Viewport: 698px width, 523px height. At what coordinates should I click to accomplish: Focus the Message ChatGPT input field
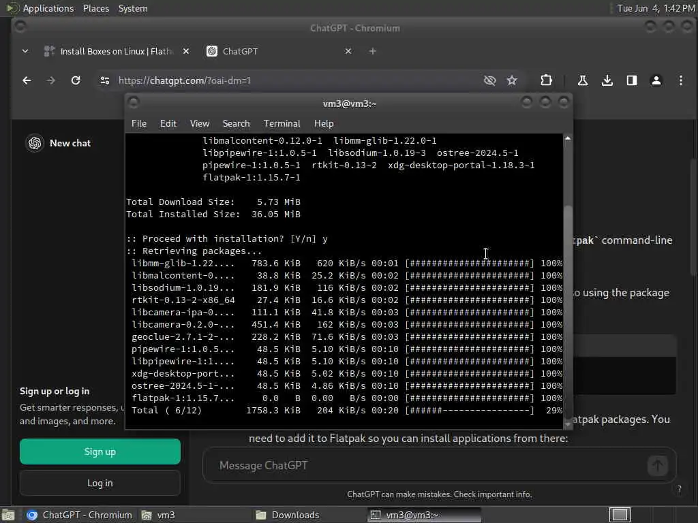pyautogui.click(x=427, y=465)
